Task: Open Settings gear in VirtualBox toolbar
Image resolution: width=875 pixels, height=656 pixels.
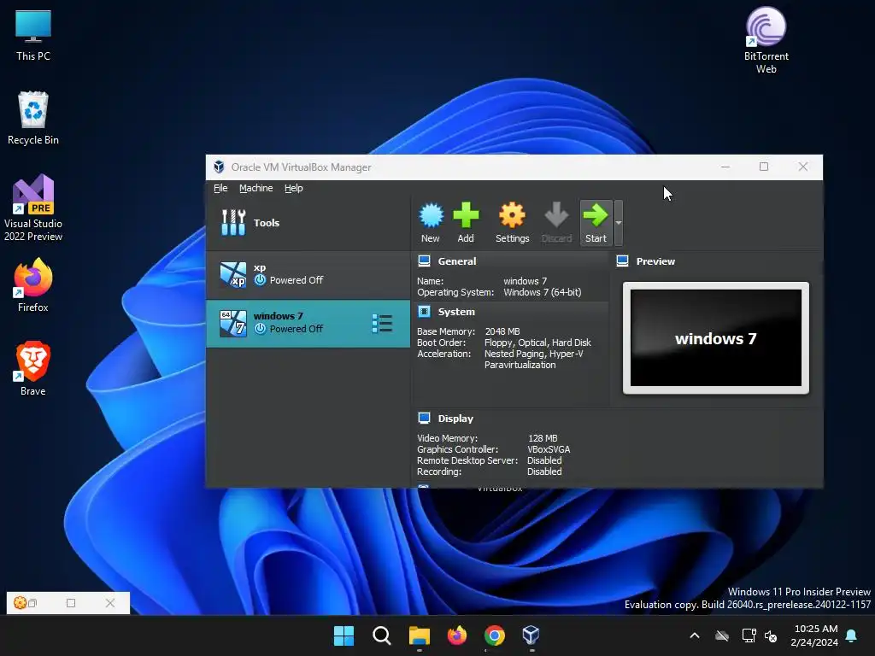Action: [513, 216]
